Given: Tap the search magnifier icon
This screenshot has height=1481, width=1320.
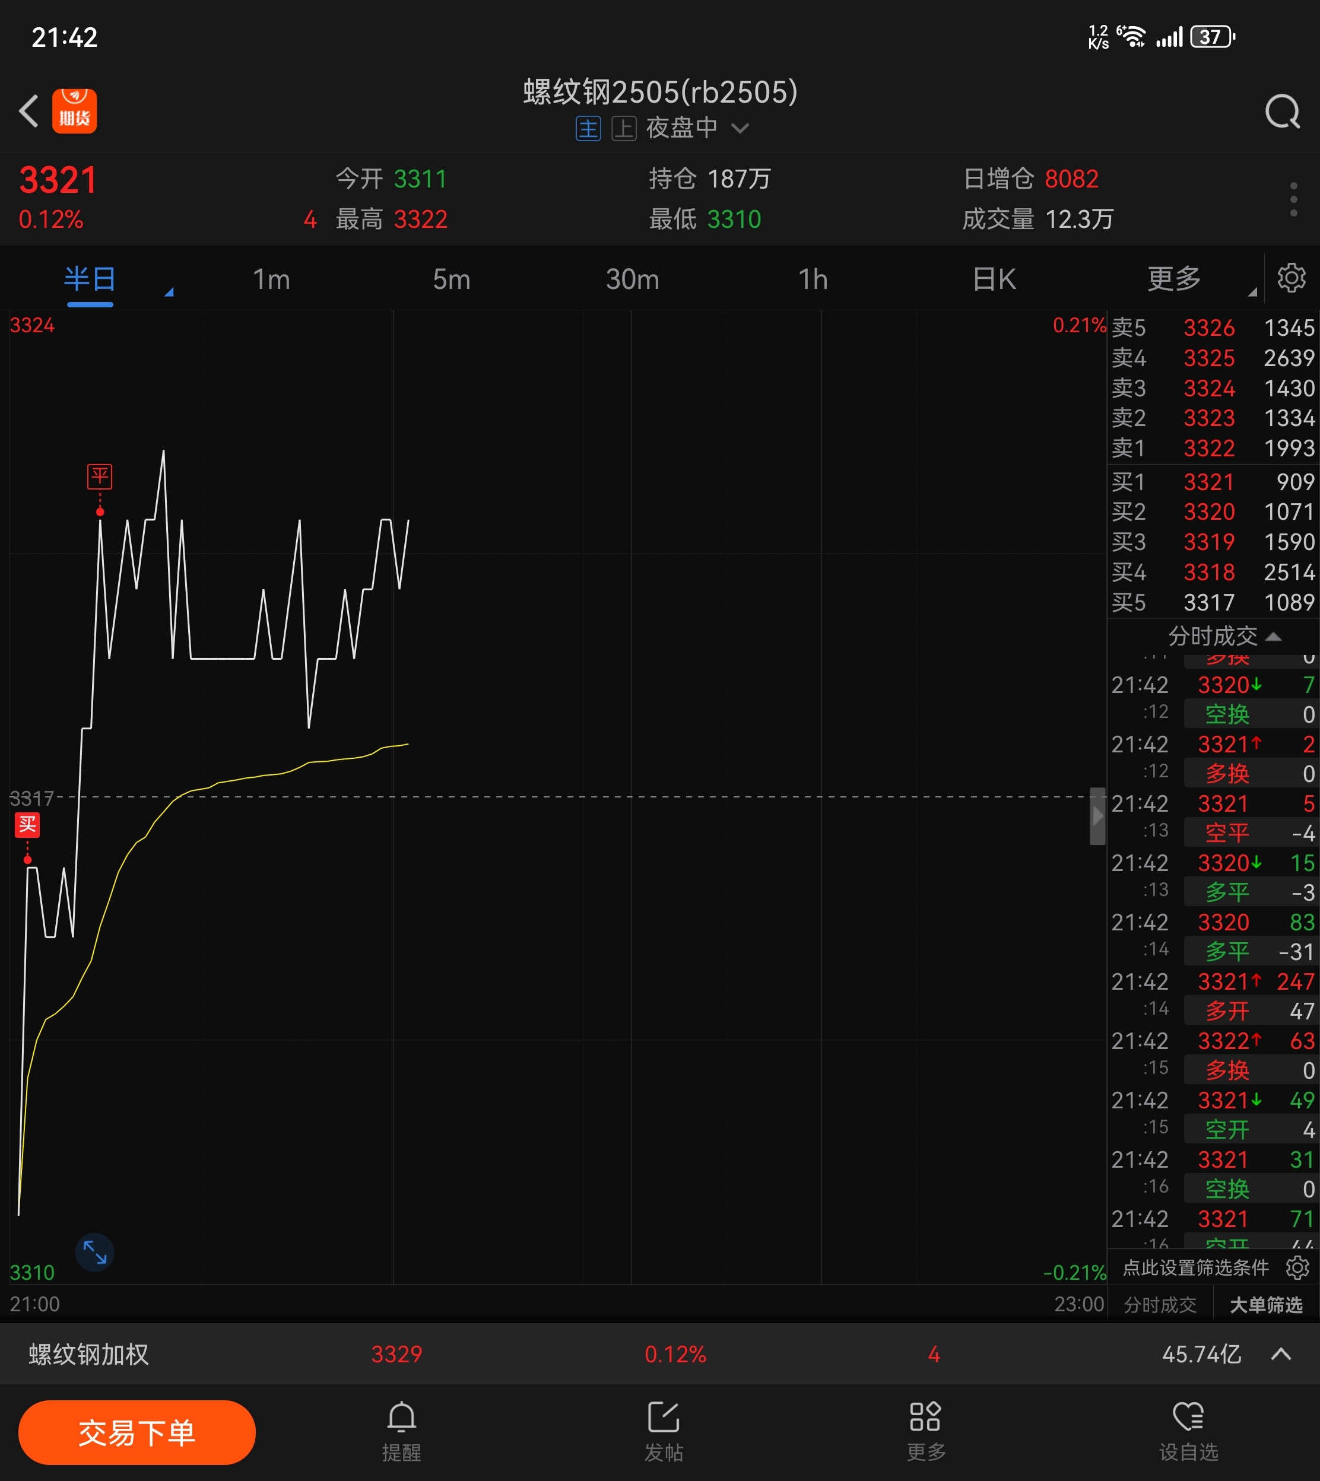Looking at the screenshot, I should 1282,112.
